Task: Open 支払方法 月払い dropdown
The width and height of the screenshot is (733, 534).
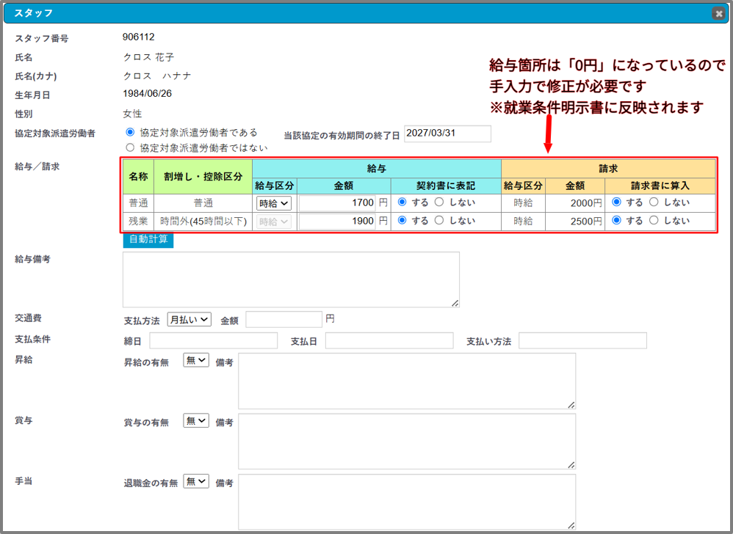Action: click(189, 320)
